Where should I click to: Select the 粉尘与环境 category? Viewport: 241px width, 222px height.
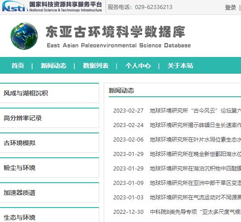tap(49, 168)
